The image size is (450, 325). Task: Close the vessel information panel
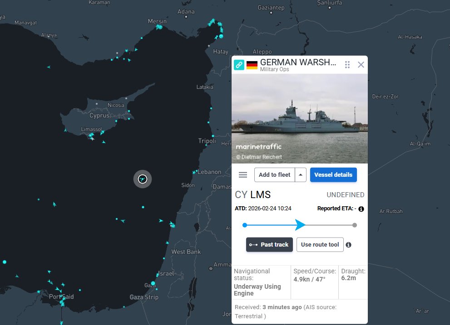361,64
